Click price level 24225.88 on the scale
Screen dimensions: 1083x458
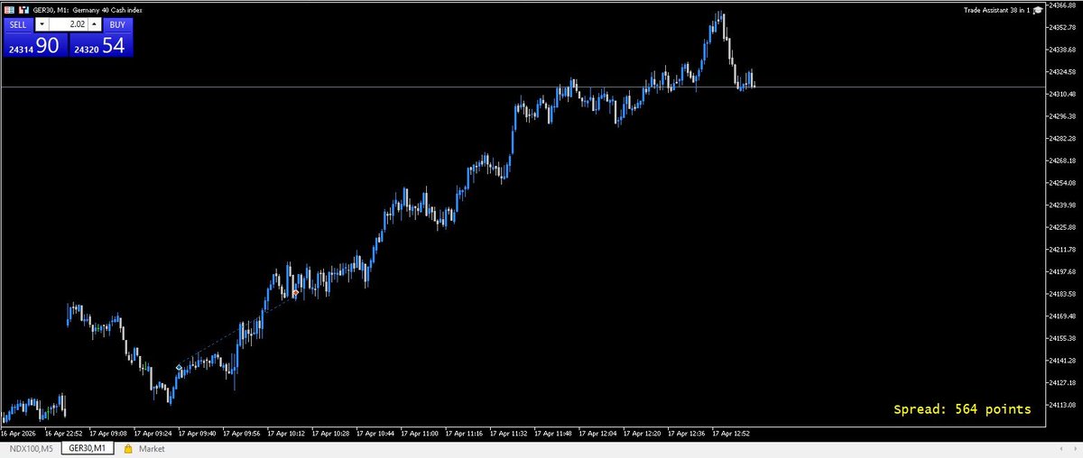click(x=1063, y=227)
